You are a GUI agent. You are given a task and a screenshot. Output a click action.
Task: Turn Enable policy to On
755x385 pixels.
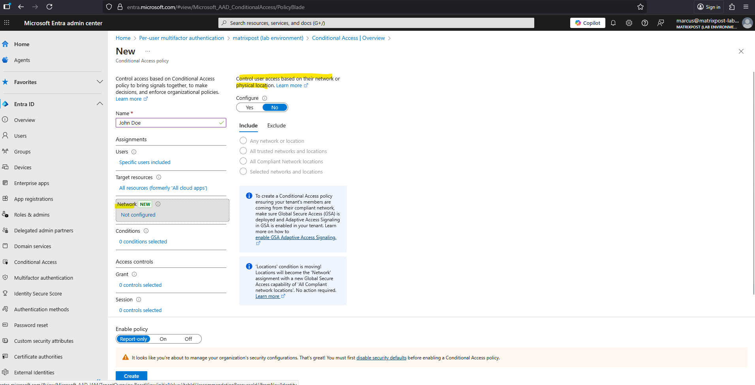click(x=163, y=339)
